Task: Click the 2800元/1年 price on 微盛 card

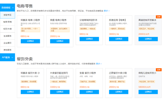Action: tap(55, 36)
